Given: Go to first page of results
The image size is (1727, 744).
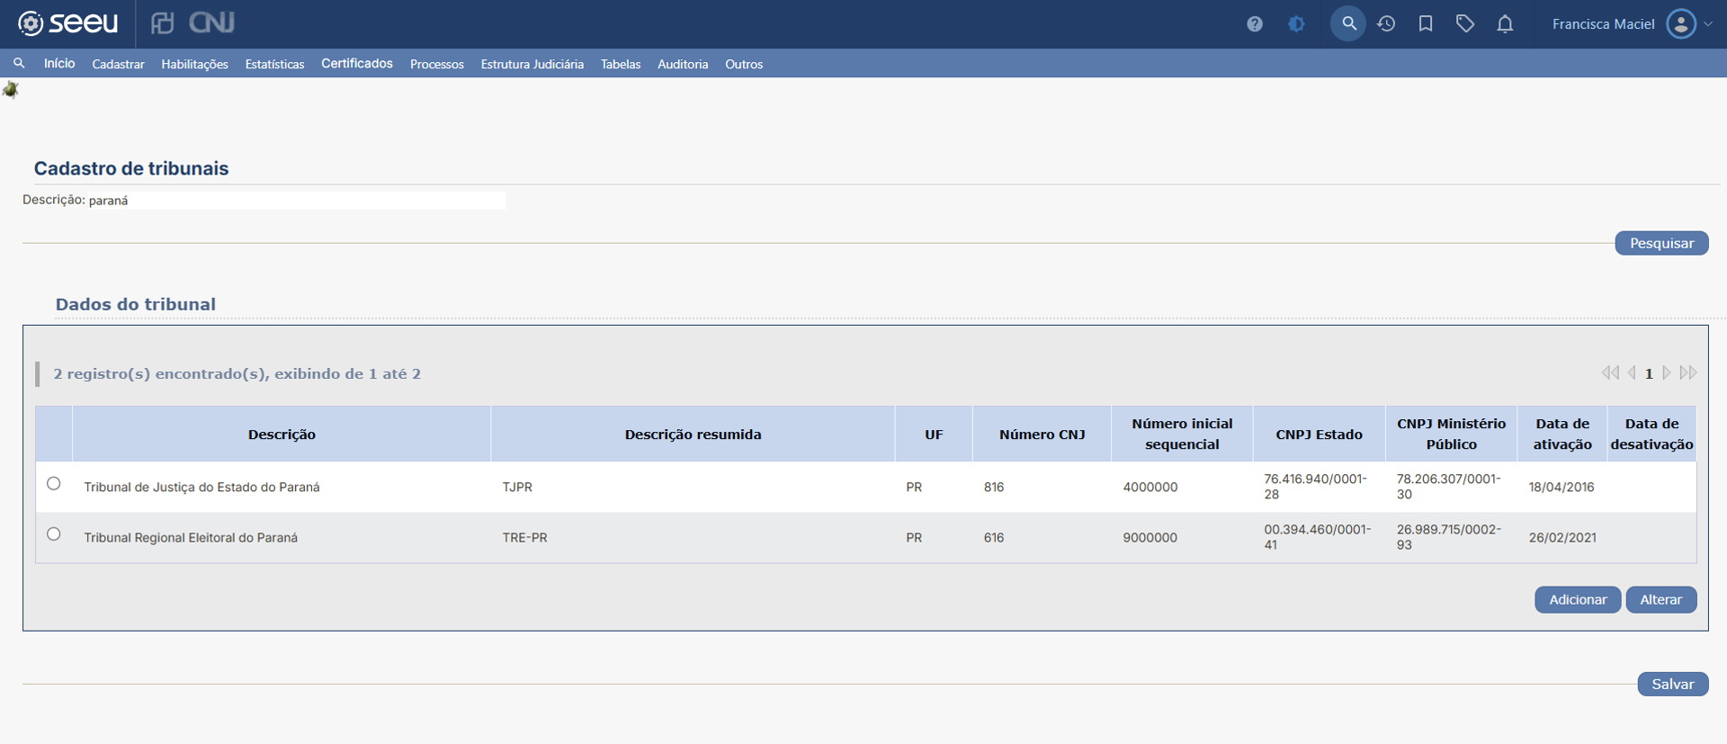Looking at the screenshot, I should pyautogui.click(x=1610, y=372).
